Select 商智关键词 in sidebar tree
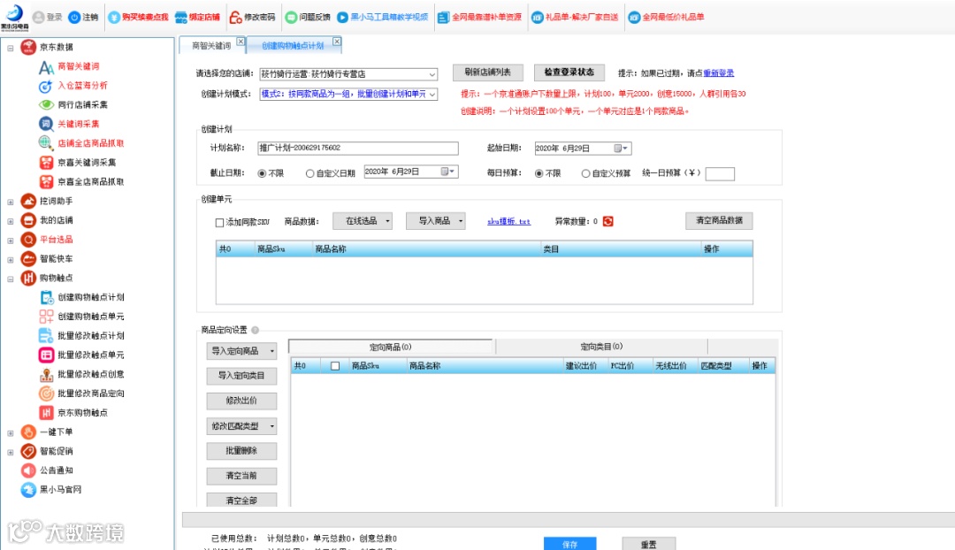 coord(78,66)
